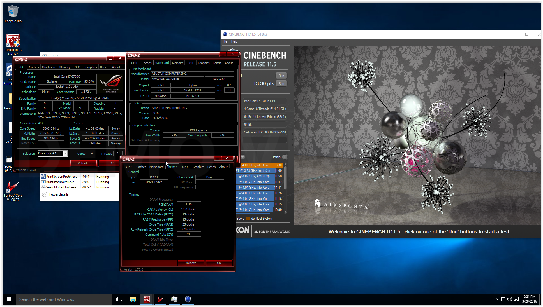
Task: Switch to Bench tab in CPU window
Action: (x=104, y=67)
